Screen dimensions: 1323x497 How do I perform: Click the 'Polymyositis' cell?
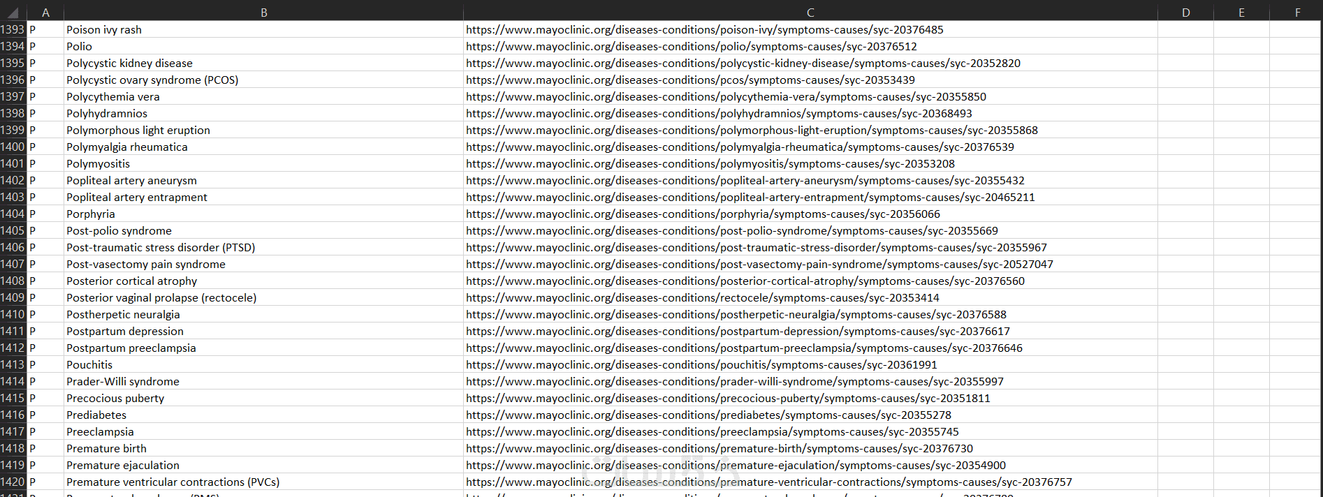[263, 163]
